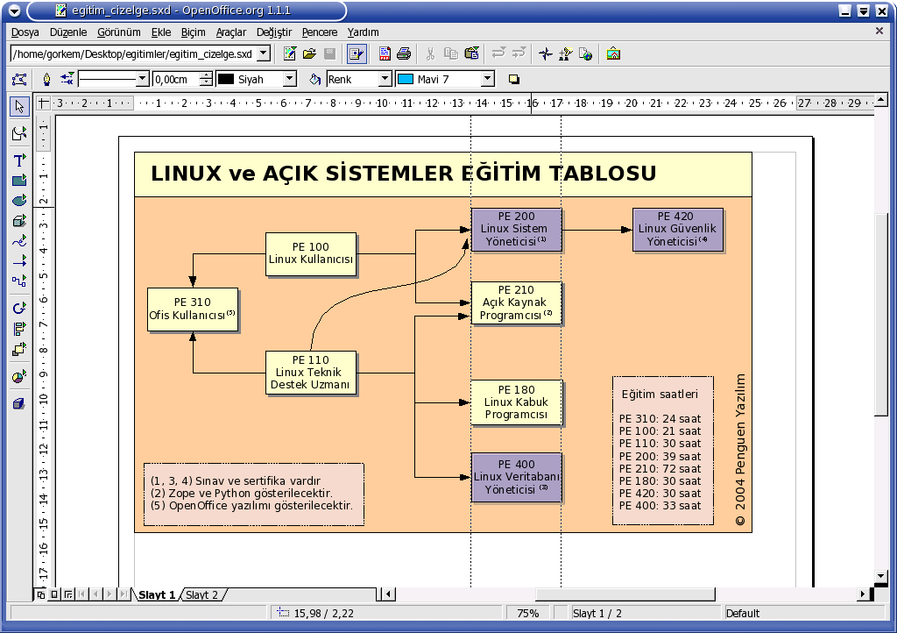Toggle the Edit File mode button
Image resolution: width=897 pixels, height=633 pixels.
pos(356,53)
